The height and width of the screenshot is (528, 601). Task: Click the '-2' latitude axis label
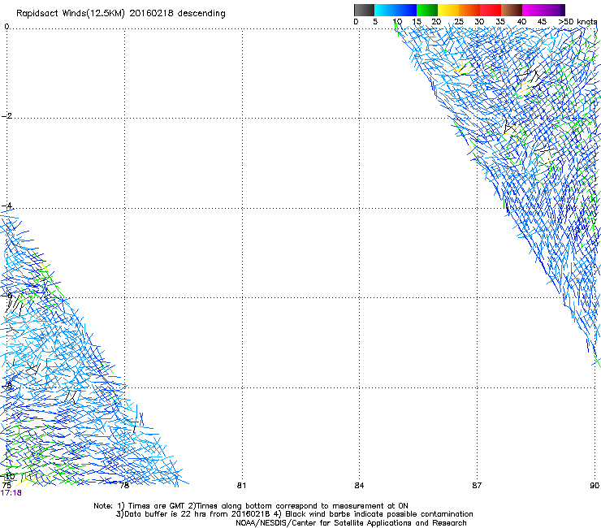(x=6, y=116)
